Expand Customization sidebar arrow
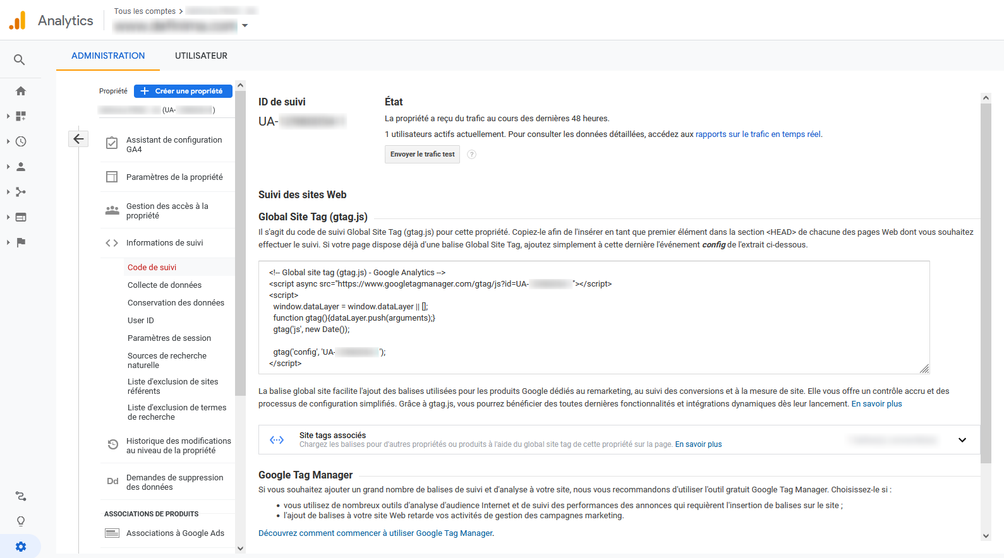 (8, 116)
